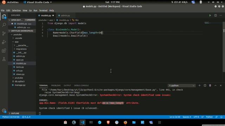225x126 pixels.
Task: Open notifications bell in status bar
Action: pos(221,117)
